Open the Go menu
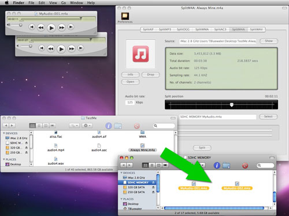The height and width of the screenshot is (216, 289). (64, 3)
